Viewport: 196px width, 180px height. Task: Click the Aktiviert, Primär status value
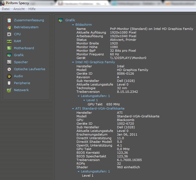pos(123,40)
